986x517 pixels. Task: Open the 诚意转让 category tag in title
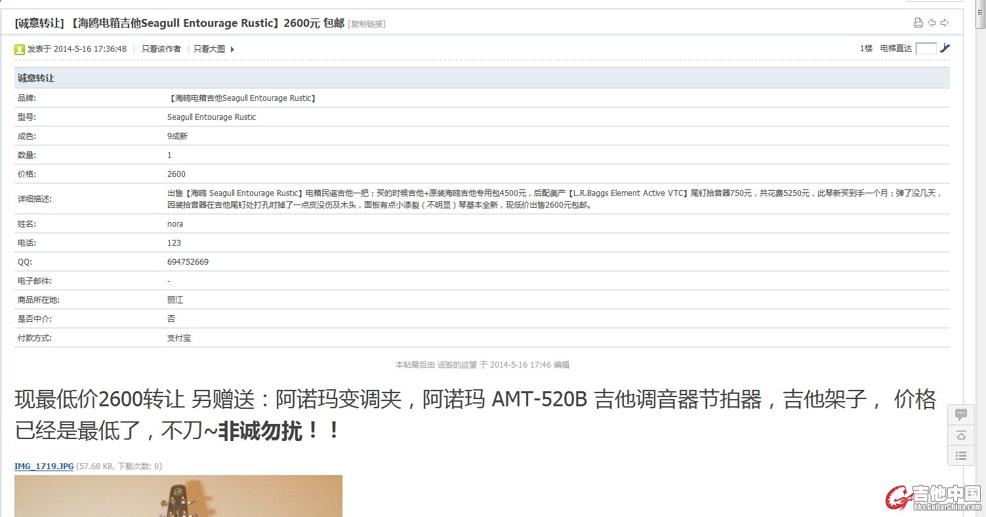click(x=39, y=23)
